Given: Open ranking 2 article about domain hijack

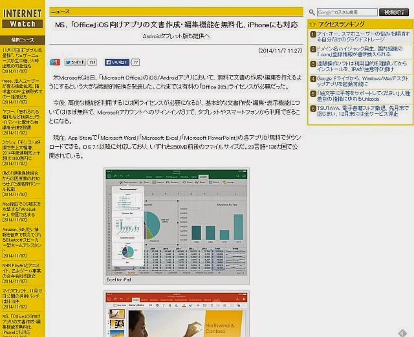Looking at the screenshot, I should [x=360, y=52].
